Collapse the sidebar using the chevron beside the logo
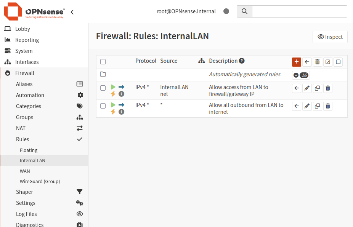 (72, 12)
